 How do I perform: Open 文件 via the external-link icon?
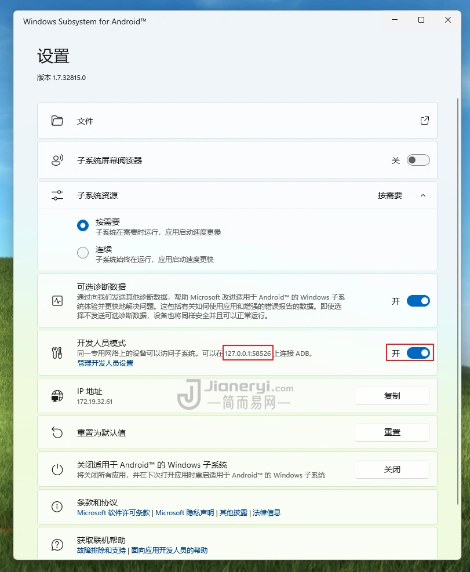(424, 121)
